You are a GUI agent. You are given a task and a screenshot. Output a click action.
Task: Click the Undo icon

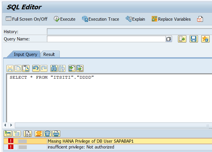coord(36,68)
